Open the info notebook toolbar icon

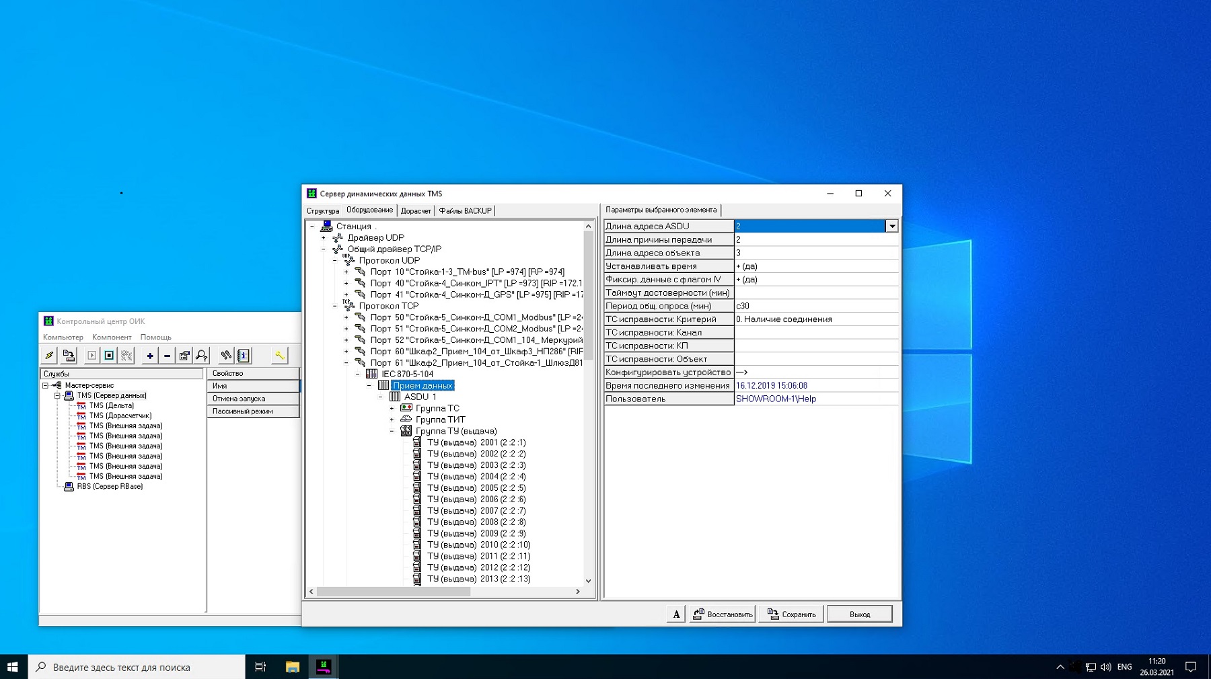click(x=244, y=356)
